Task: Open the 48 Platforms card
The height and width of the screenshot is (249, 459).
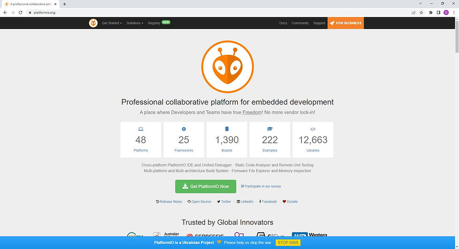Action: pyautogui.click(x=141, y=140)
